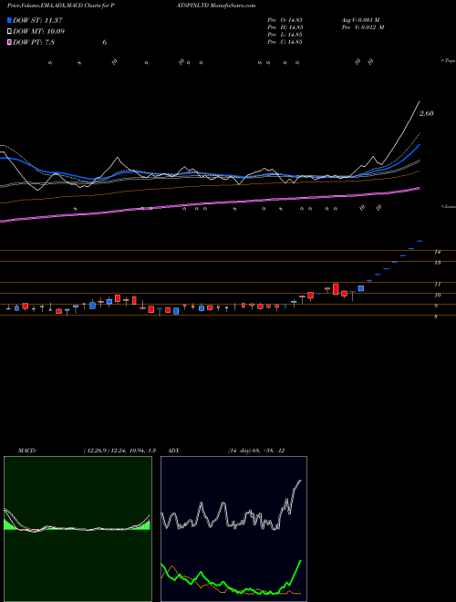Click the tall red candle near price 11
Screen dimensions: 456x602
tap(336, 289)
